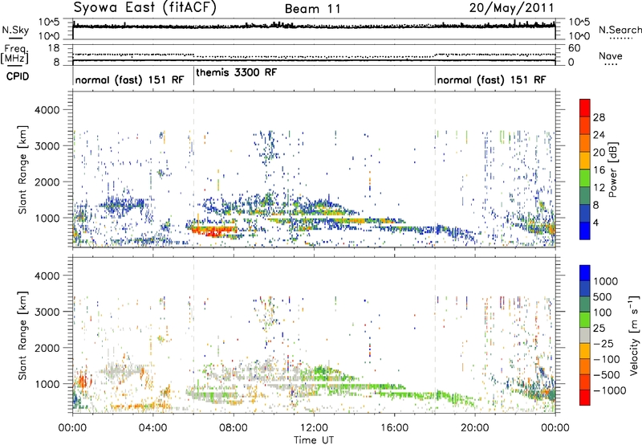Click the 'Power [dB]' colorbar label

(612, 169)
